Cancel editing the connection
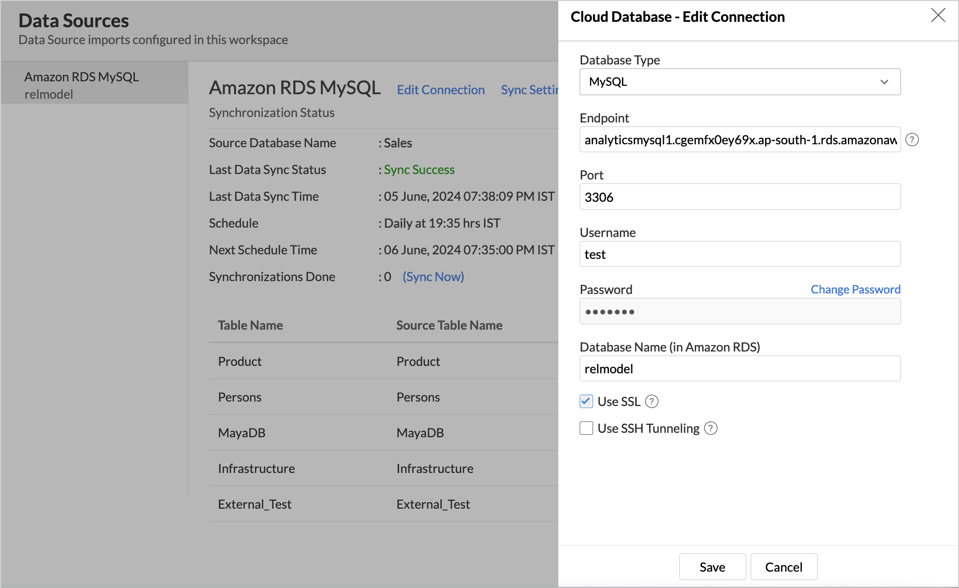 tap(783, 567)
